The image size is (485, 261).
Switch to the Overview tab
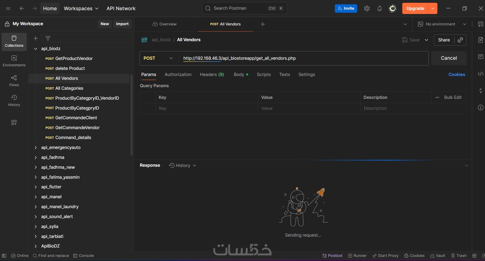pyautogui.click(x=164, y=24)
